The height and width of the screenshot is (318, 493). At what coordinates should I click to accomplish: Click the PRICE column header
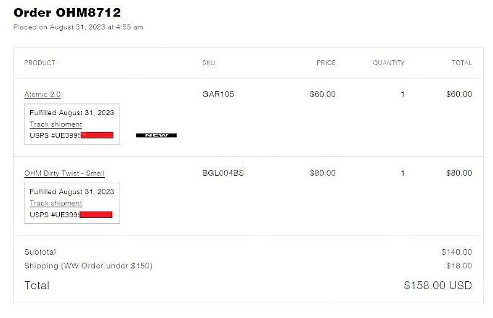pos(326,63)
